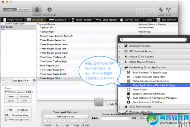Add application with plus button
This screenshot has height=127, width=190.
click(3, 80)
